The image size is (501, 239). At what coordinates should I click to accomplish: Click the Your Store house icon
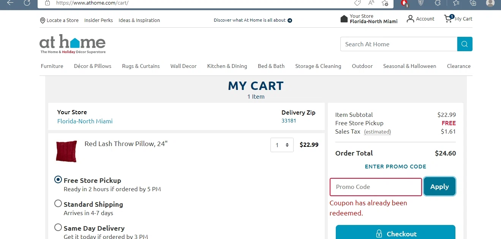click(x=344, y=19)
